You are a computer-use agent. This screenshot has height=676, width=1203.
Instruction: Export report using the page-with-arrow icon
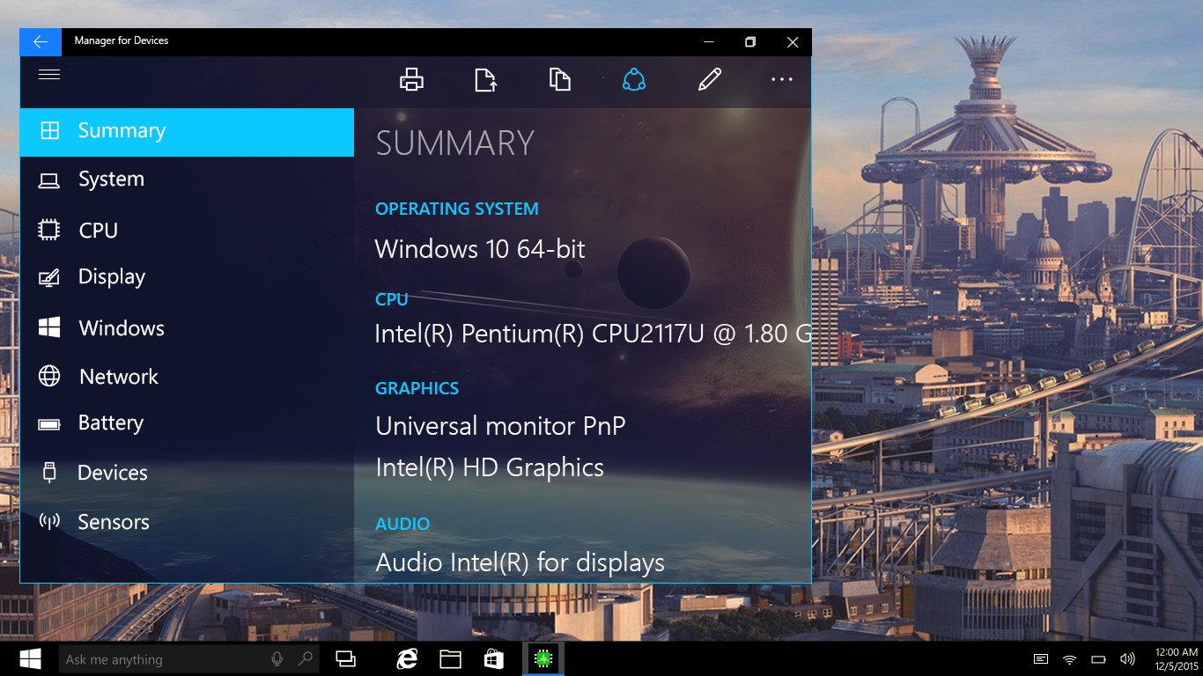point(485,80)
